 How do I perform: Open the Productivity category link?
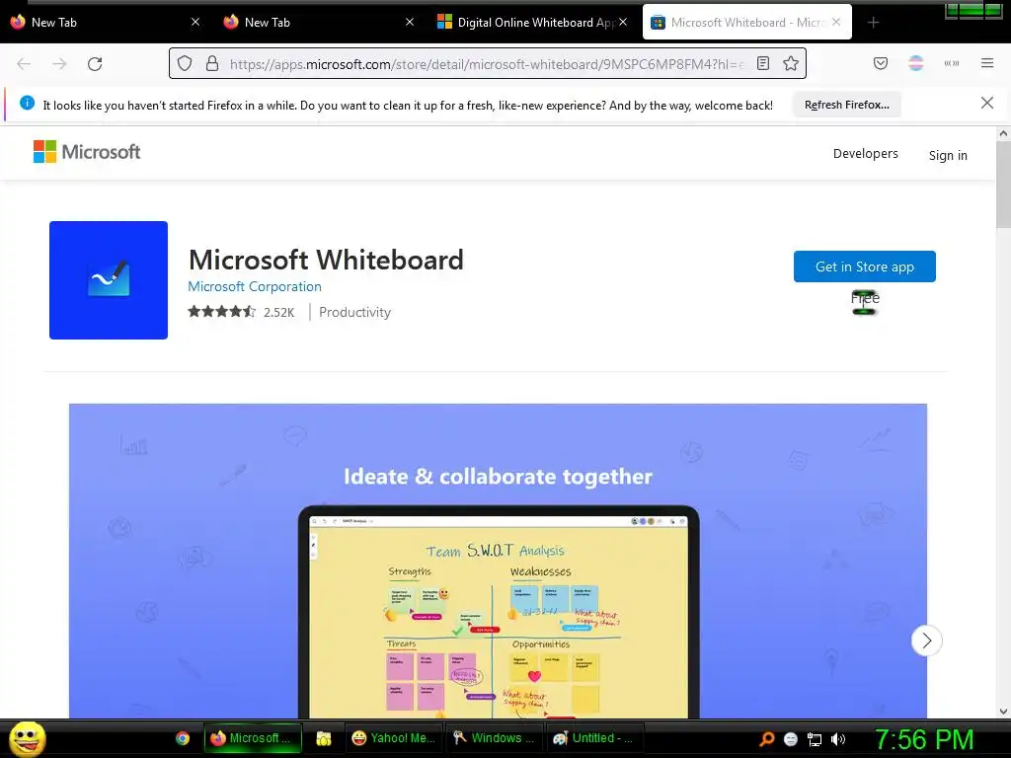pos(354,312)
